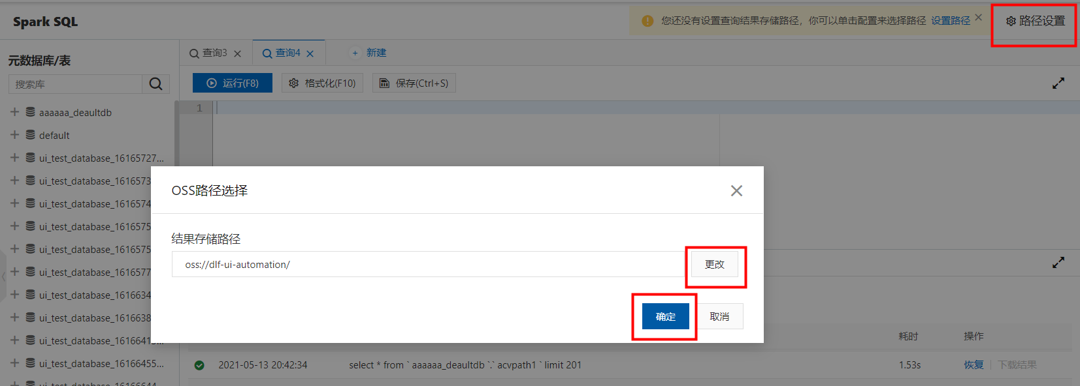1080x386 pixels.
Task: Focus the 搜索库 database search field
Action: [75, 84]
